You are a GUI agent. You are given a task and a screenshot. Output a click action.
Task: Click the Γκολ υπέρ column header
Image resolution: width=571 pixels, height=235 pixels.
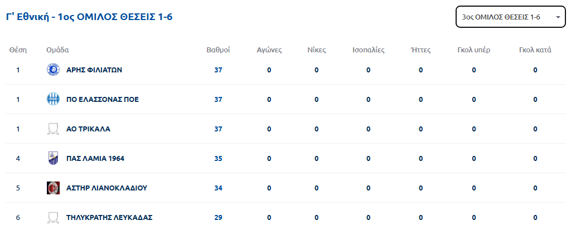(473, 50)
